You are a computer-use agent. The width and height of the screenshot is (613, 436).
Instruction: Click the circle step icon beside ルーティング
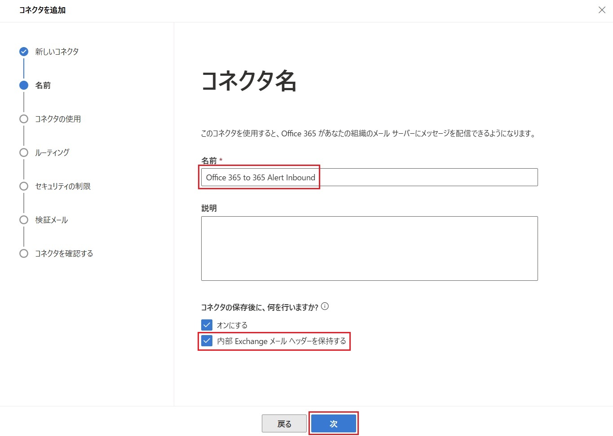click(24, 153)
